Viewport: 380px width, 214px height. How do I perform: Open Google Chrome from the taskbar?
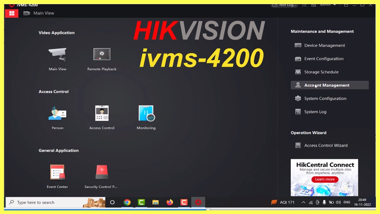click(x=127, y=202)
